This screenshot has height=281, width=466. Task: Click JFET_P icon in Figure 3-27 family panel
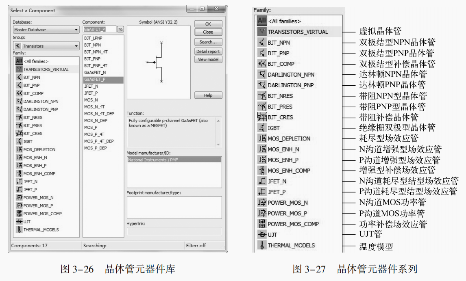pos(262,192)
